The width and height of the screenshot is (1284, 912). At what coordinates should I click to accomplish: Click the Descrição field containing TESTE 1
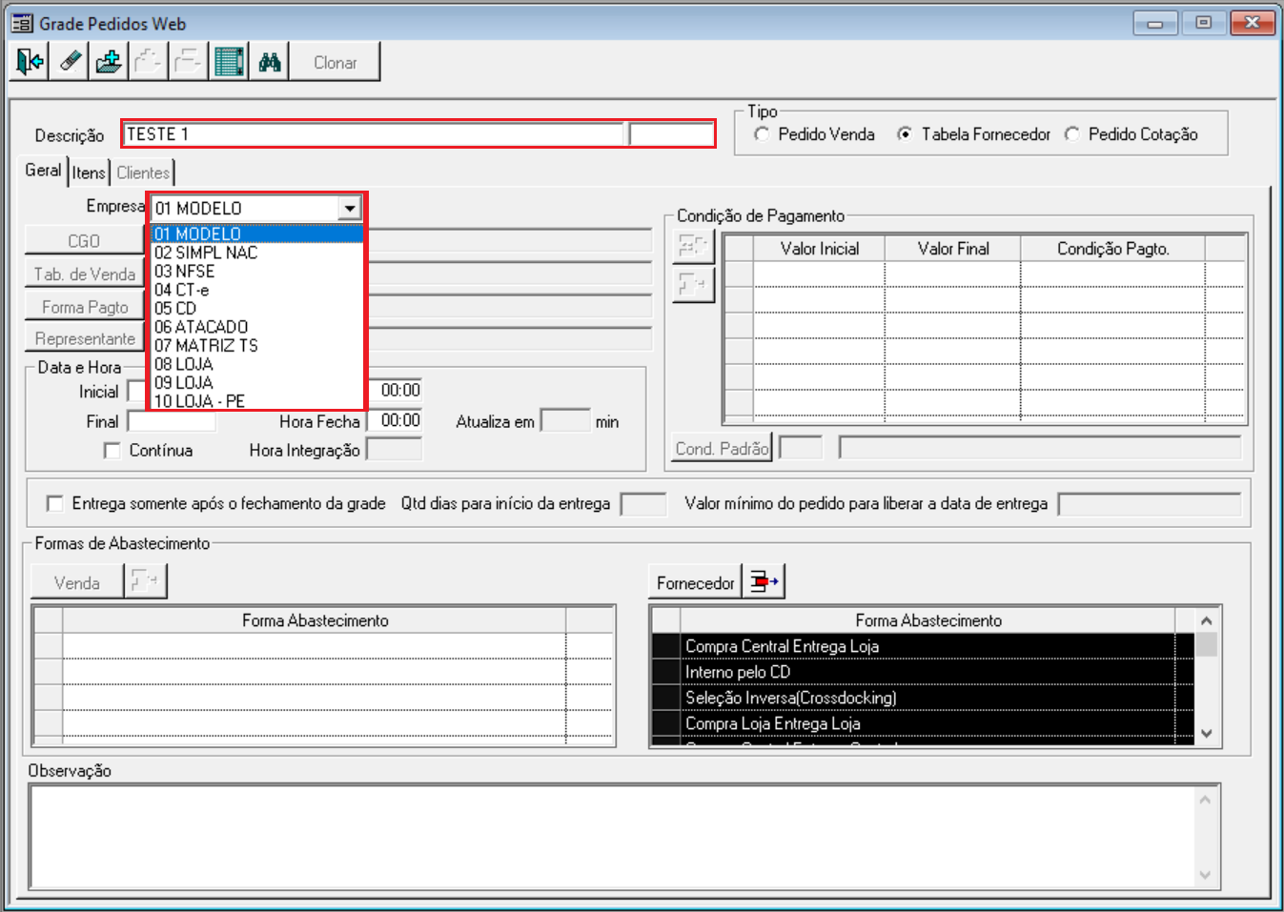click(375, 134)
